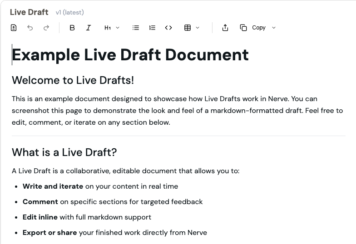This screenshot has height=244, width=356.
Task: Click the What is a Live Draft? heading
Action: click(64, 152)
